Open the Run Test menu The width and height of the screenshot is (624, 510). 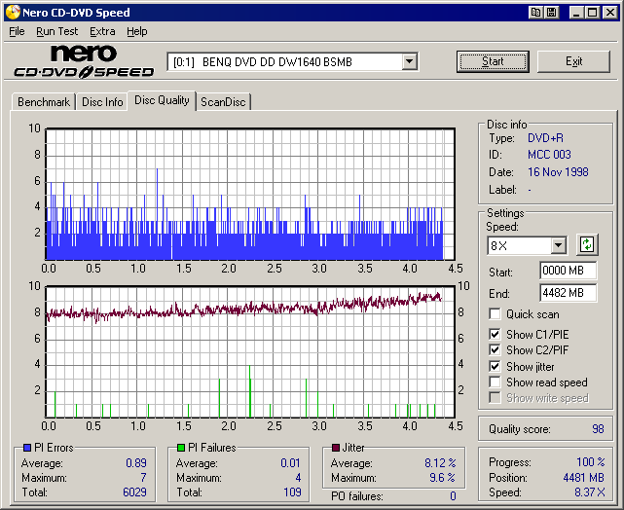57,31
